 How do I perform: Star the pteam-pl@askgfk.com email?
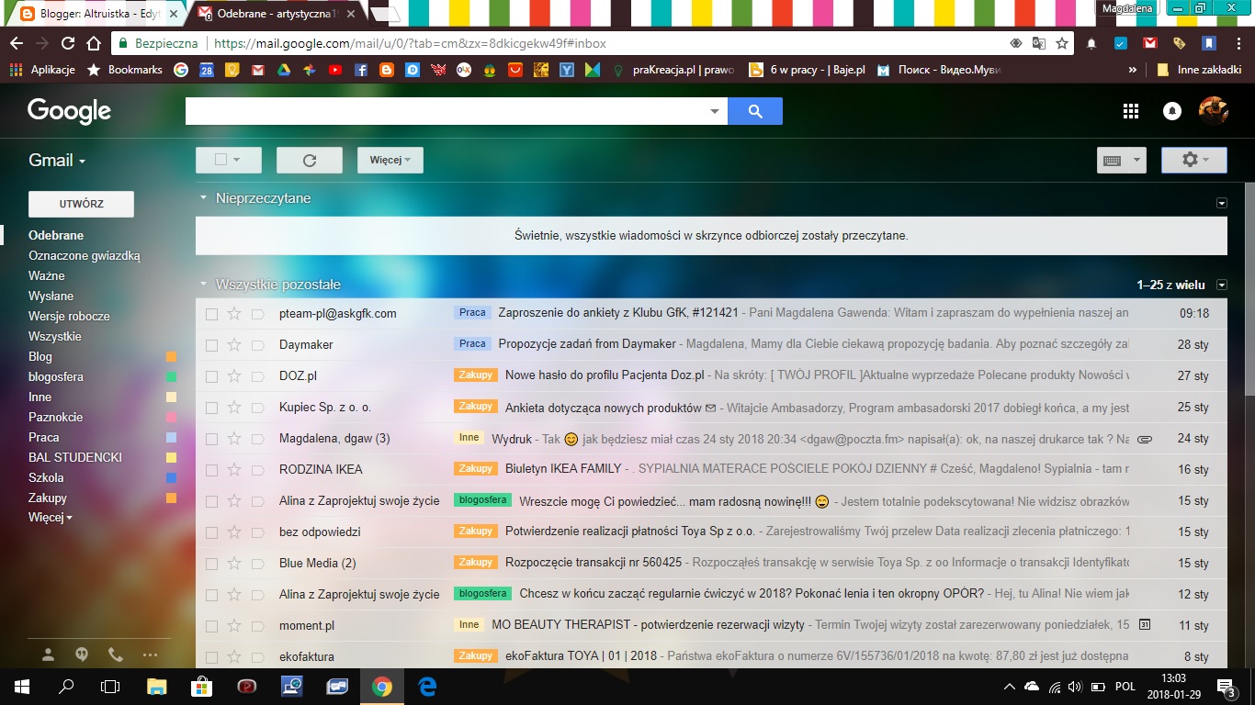pyautogui.click(x=234, y=313)
